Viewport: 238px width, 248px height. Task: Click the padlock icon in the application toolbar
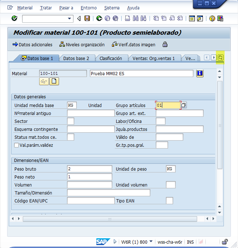click(x=165, y=44)
